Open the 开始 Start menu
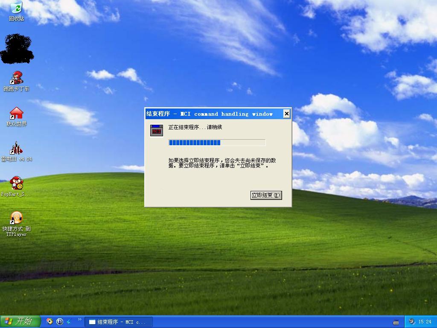Screen dimensions: 437x328 (x=20, y=322)
